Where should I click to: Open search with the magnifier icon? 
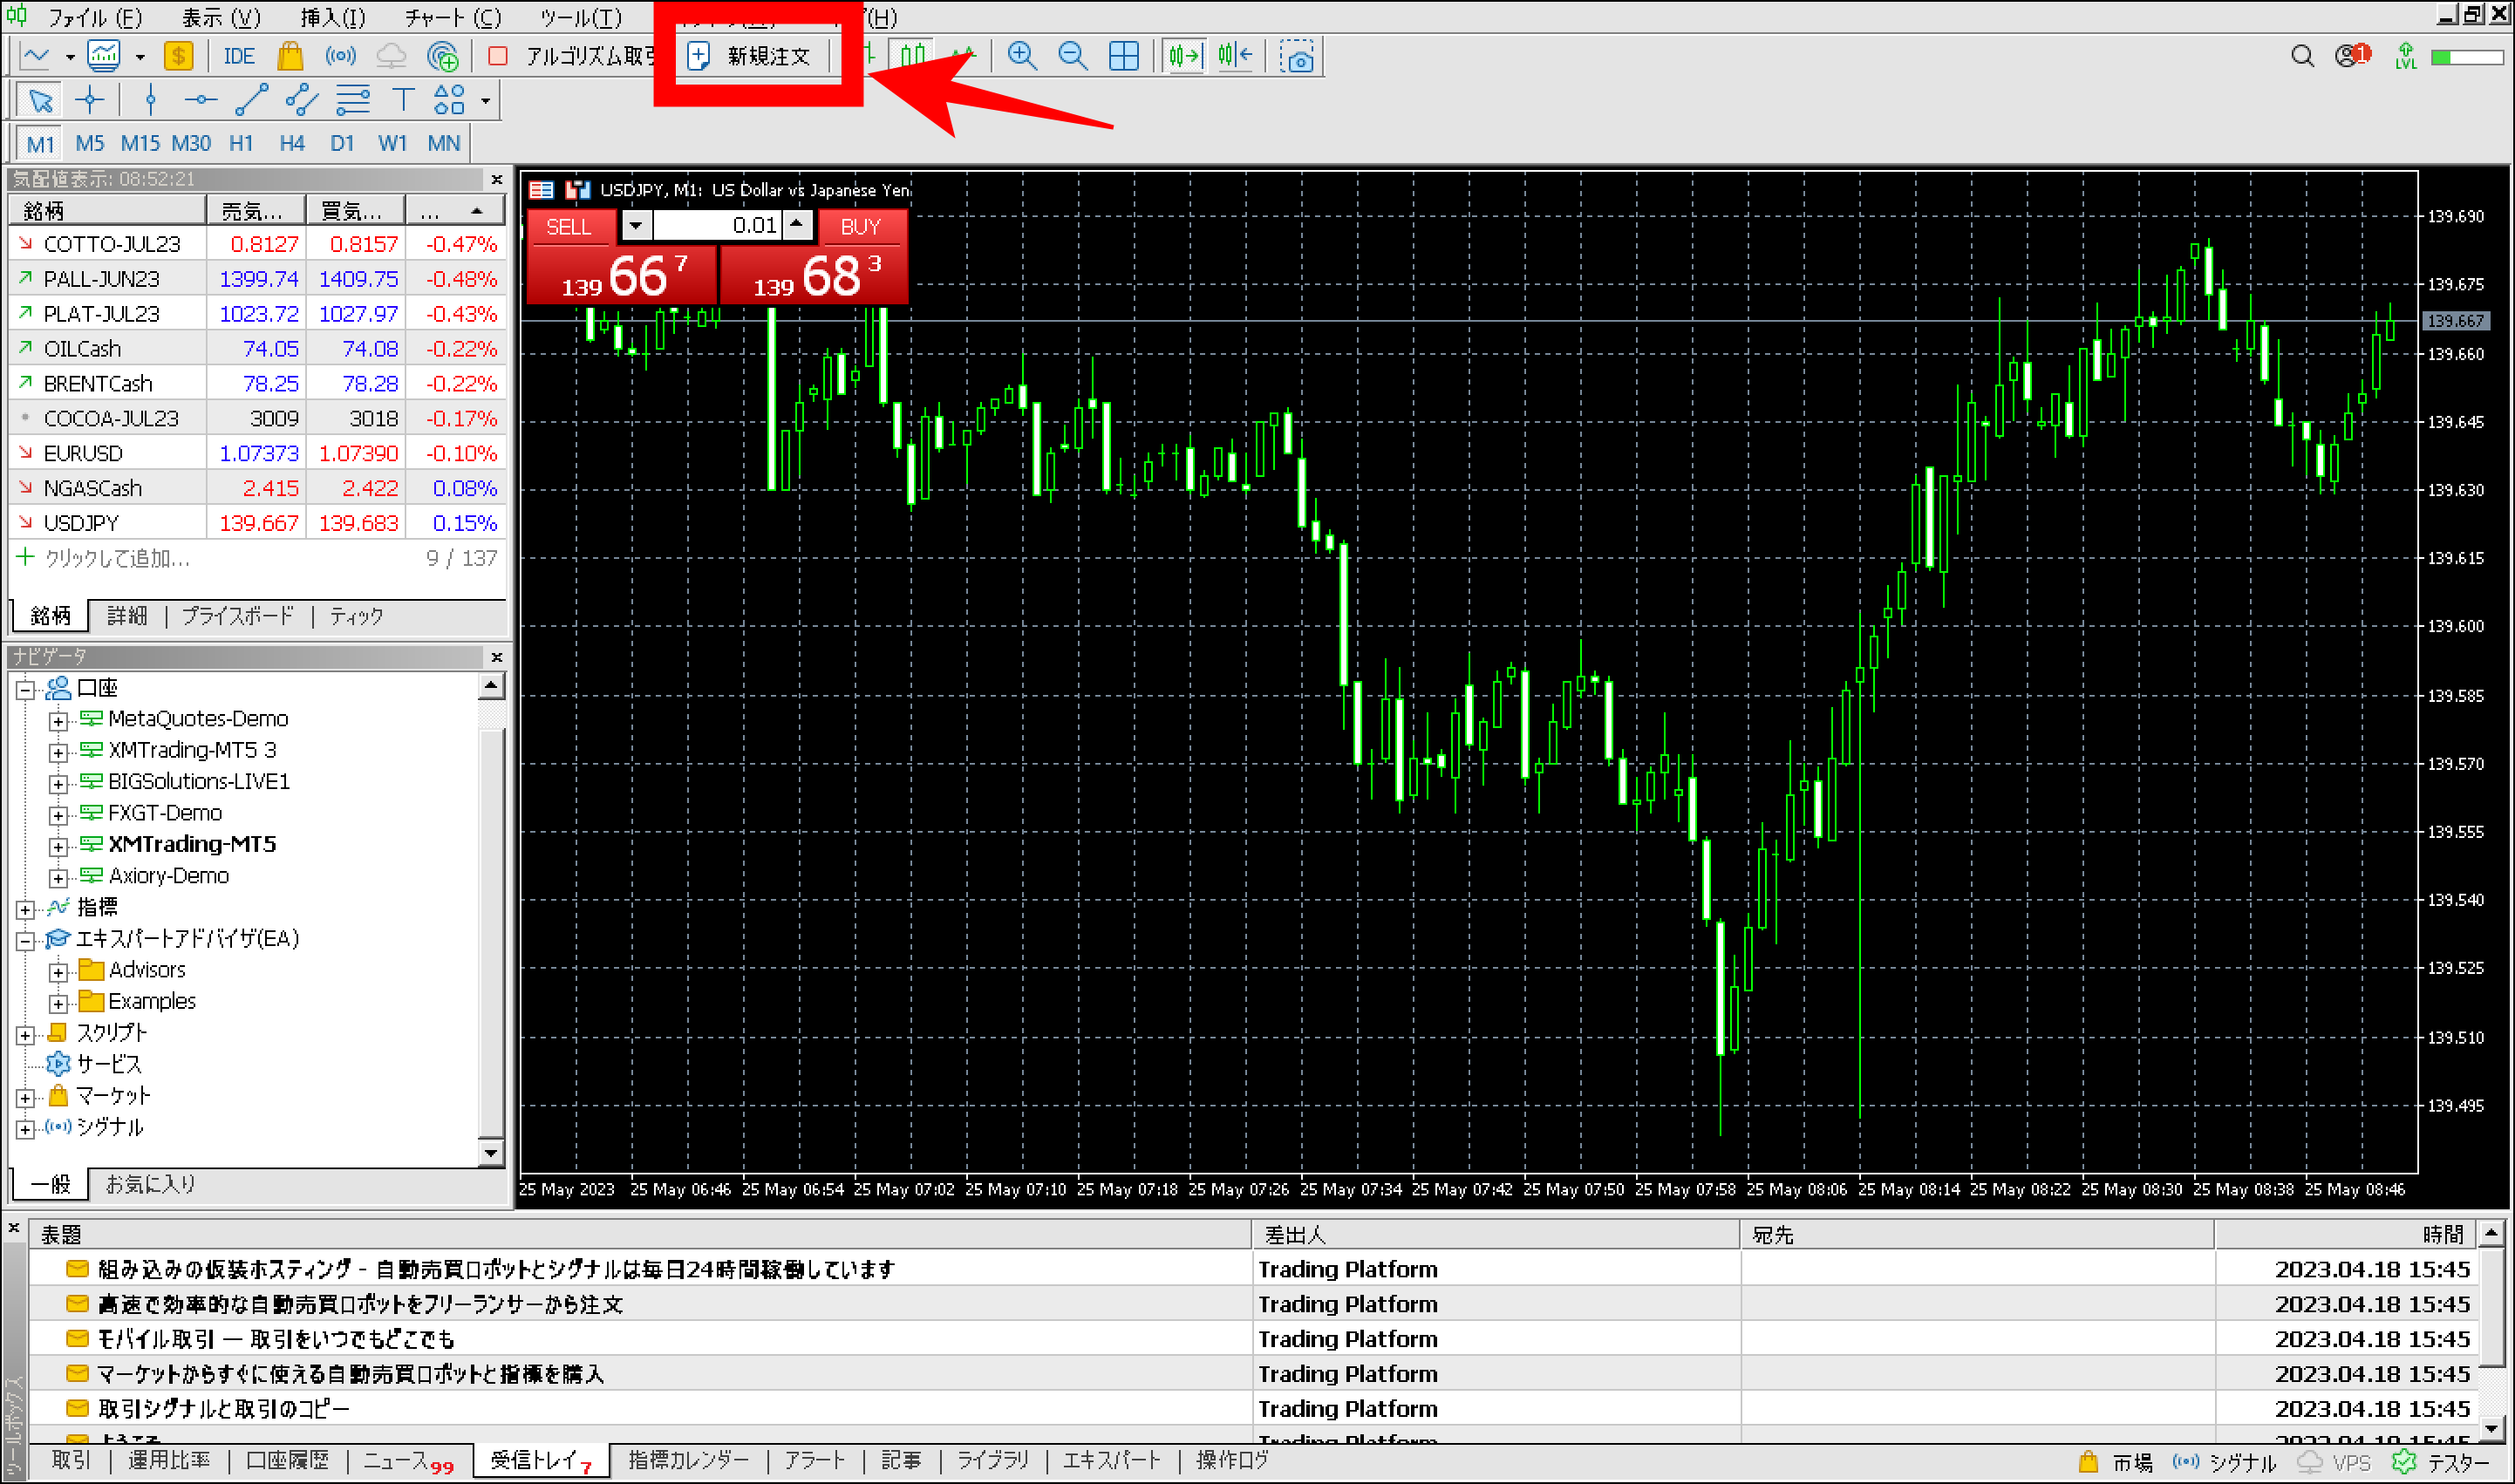tap(2301, 56)
